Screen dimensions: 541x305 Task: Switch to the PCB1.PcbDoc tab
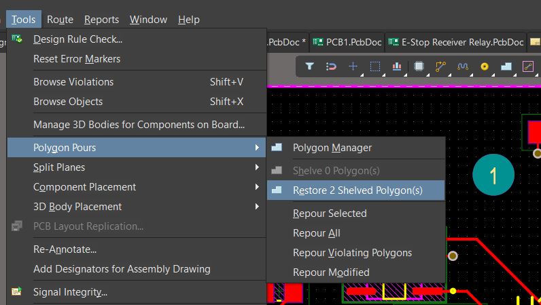(347, 42)
